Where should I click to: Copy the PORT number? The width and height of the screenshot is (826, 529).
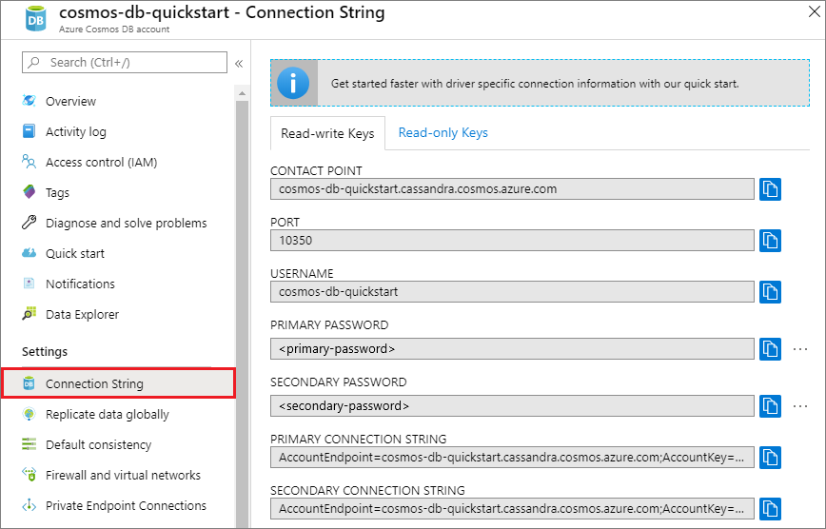click(770, 241)
